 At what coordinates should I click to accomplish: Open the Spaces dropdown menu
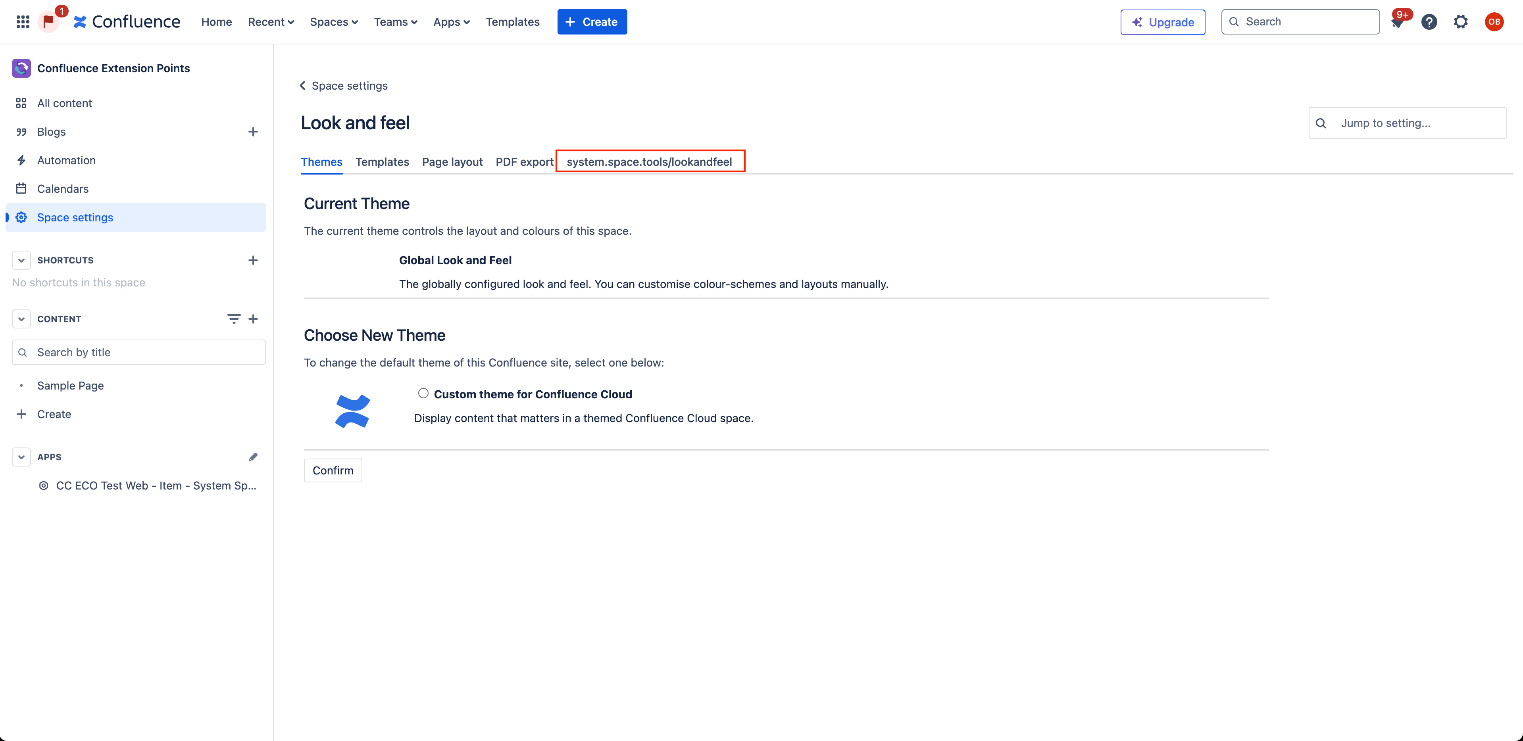(x=333, y=22)
